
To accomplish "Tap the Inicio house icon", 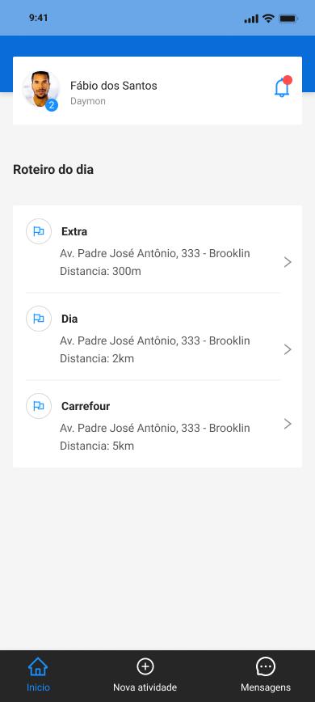I will [x=38, y=666].
